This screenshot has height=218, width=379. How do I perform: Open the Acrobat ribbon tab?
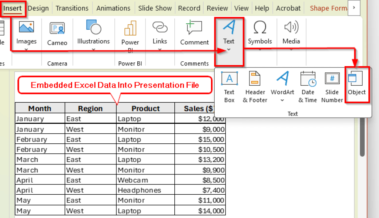288,8
